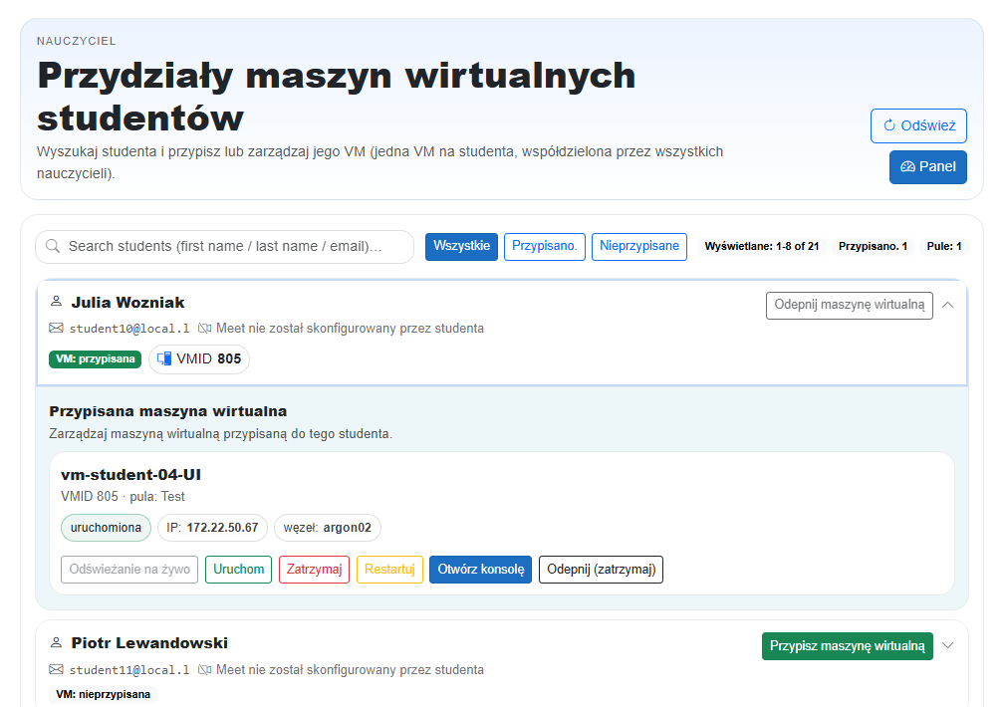Click Odepnij maszynę wirtualną for Julia
The height and width of the screenshot is (707, 1005).
point(849,305)
